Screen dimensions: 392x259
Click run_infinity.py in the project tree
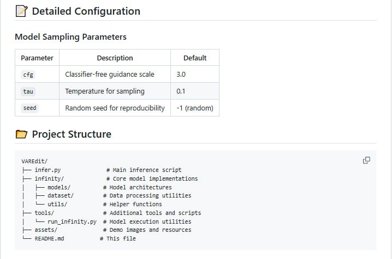coord(72,221)
